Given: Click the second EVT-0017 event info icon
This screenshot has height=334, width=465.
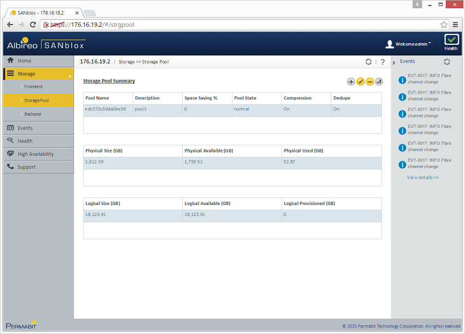Looking at the screenshot, I should click(x=402, y=97).
